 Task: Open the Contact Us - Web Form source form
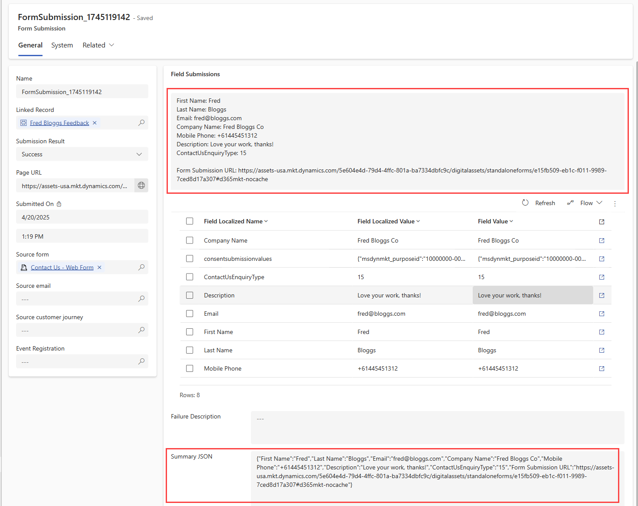coord(61,267)
